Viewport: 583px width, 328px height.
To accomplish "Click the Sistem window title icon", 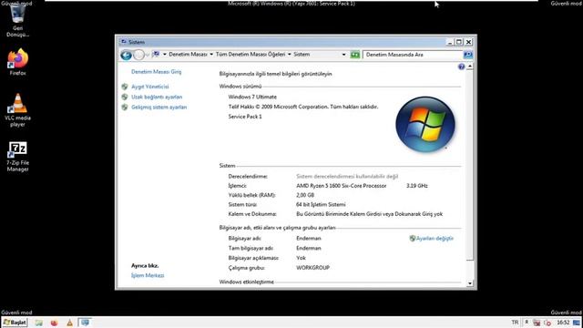I will [124, 42].
